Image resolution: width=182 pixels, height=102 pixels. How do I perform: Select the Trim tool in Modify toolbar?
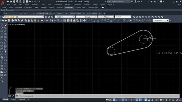point(5,52)
